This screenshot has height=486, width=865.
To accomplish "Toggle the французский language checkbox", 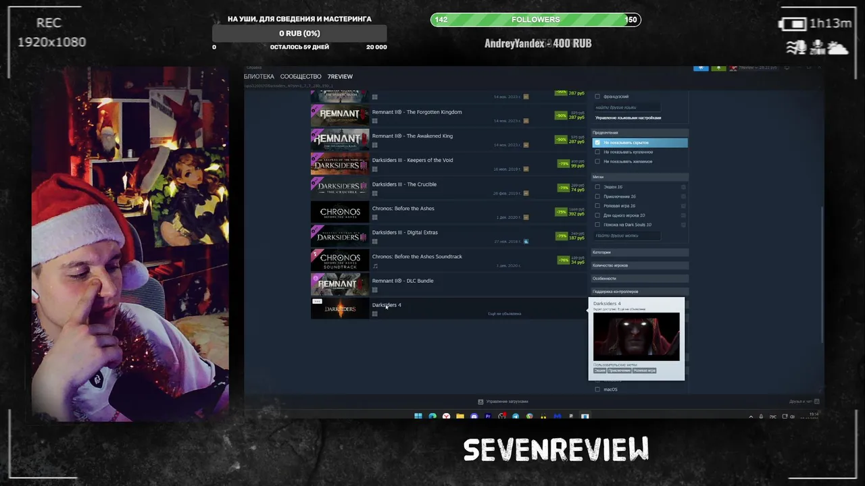I will pyautogui.click(x=597, y=97).
